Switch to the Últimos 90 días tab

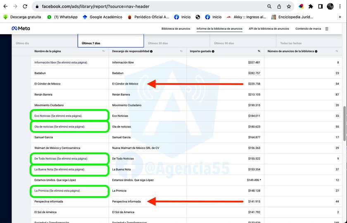243,41
